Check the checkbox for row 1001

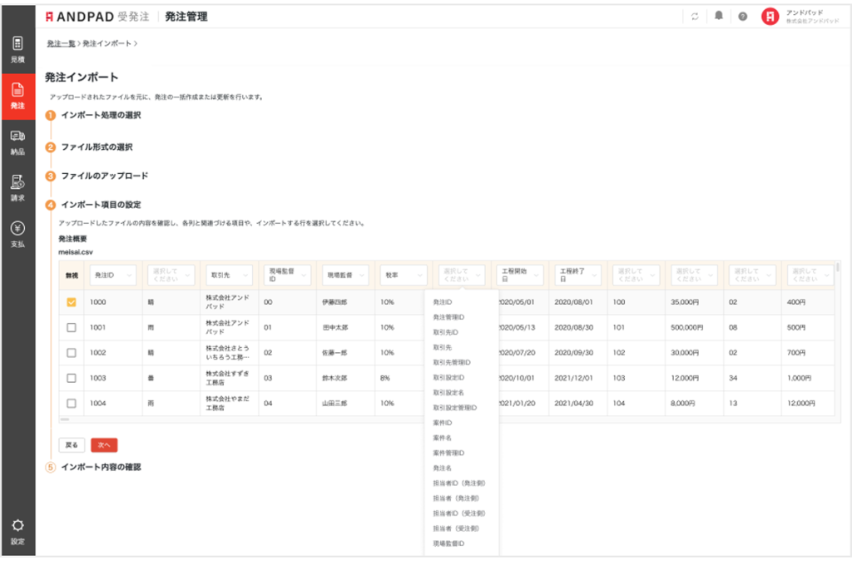pyautogui.click(x=71, y=327)
